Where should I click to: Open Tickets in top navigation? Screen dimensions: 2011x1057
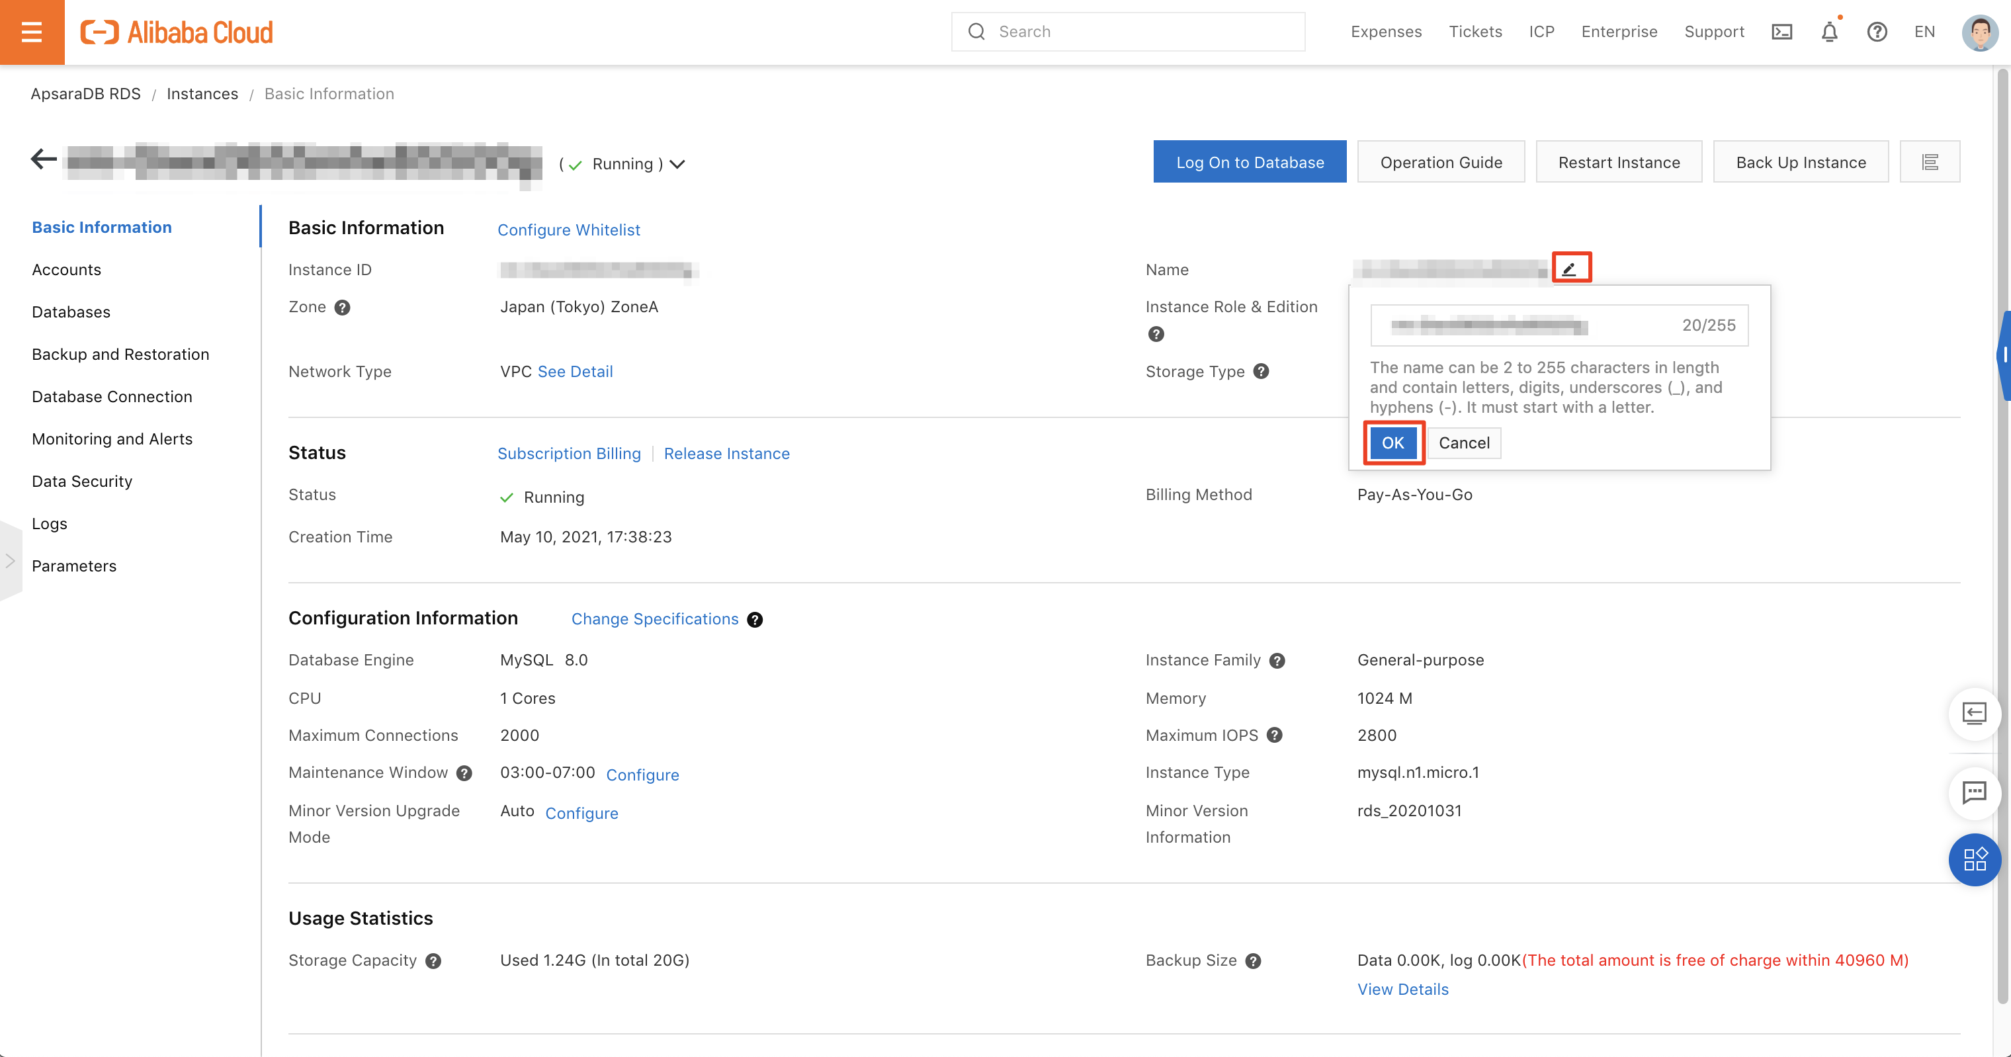point(1475,32)
